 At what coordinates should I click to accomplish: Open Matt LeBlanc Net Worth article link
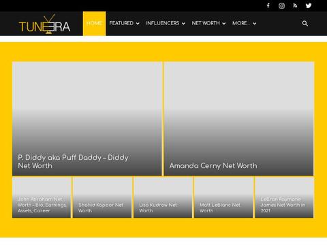pyautogui.click(x=220, y=208)
